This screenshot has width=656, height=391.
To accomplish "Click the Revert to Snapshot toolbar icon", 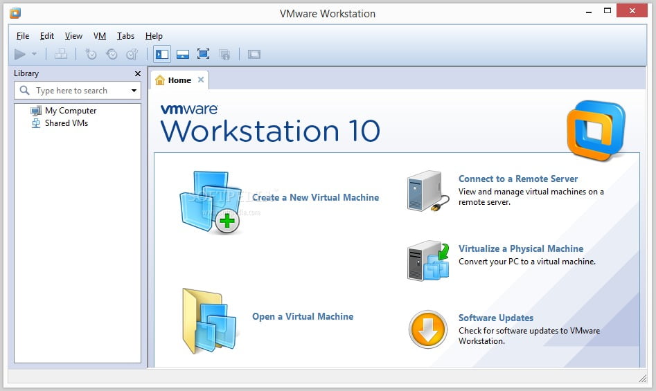I will [112, 54].
